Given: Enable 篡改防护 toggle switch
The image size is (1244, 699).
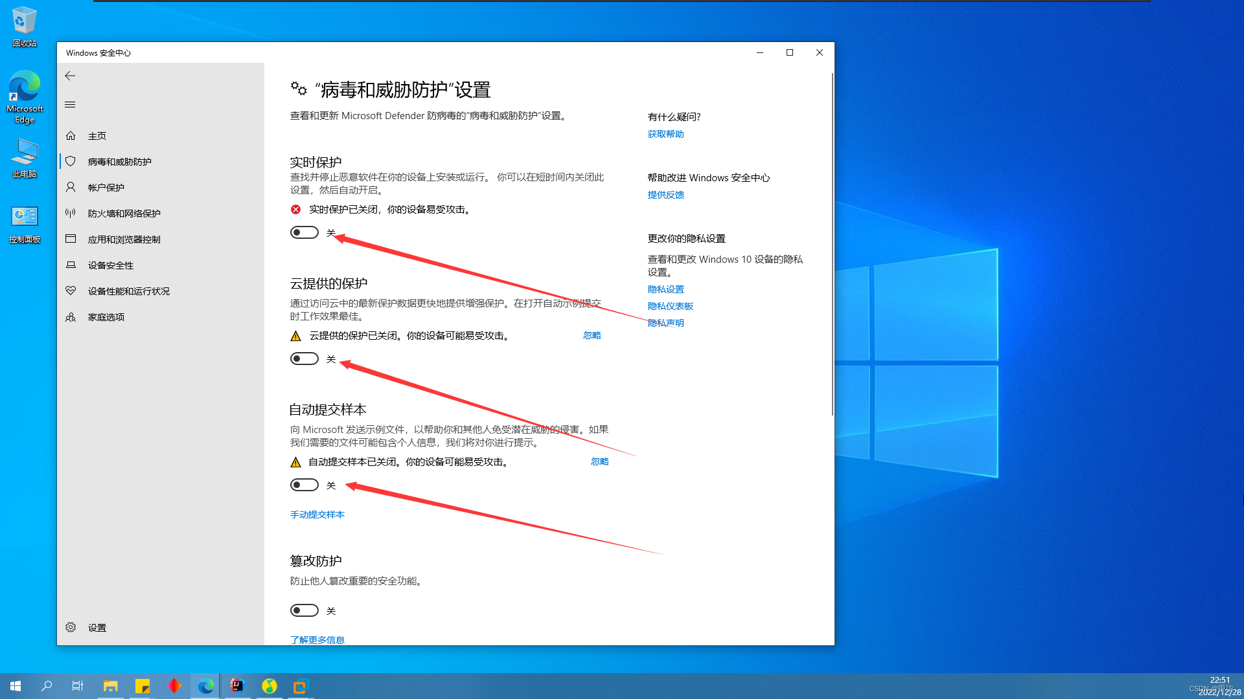Looking at the screenshot, I should [x=305, y=610].
